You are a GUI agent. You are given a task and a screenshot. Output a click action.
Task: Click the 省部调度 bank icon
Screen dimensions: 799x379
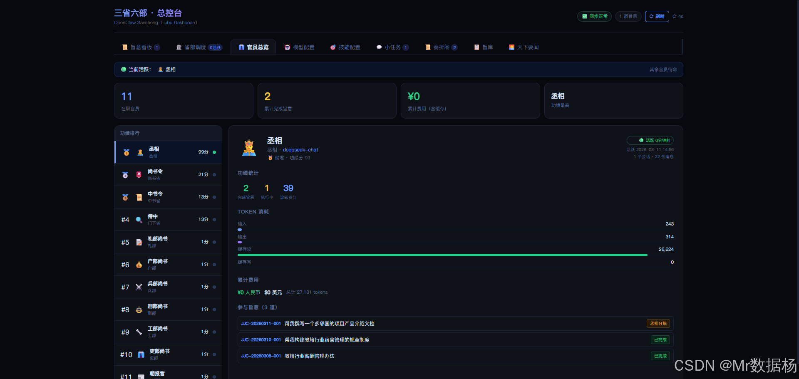click(179, 47)
